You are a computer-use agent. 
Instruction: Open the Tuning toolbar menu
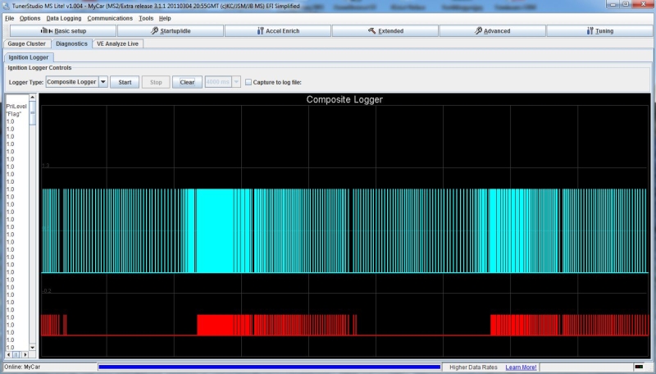pos(600,31)
